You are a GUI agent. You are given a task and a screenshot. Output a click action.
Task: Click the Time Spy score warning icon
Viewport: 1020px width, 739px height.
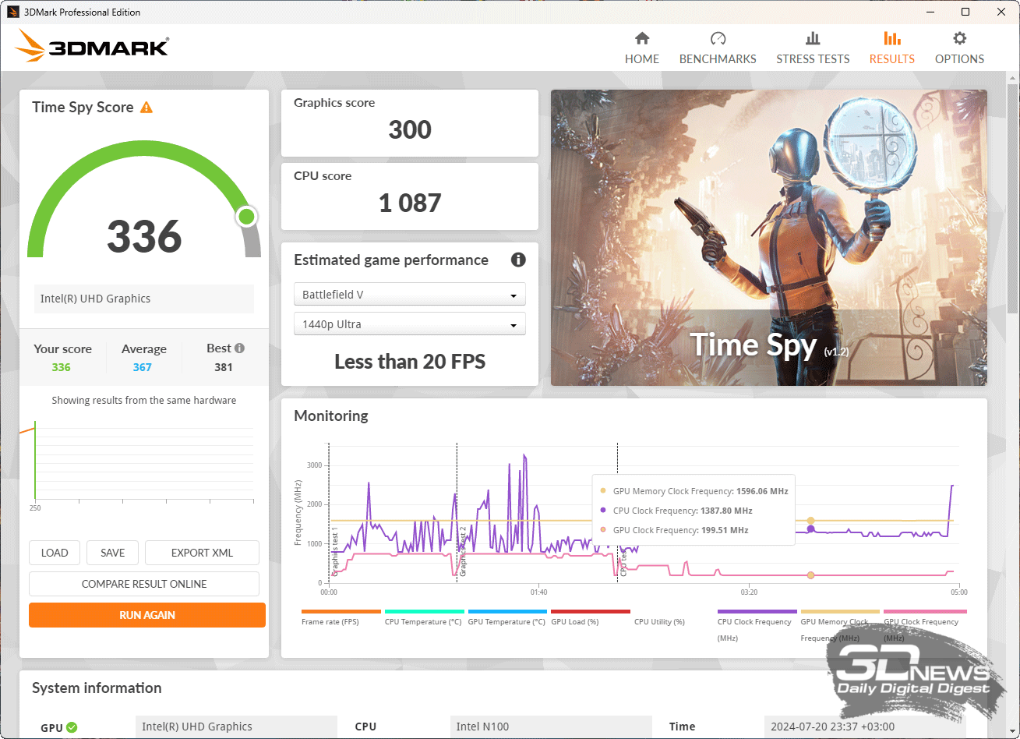click(x=146, y=108)
